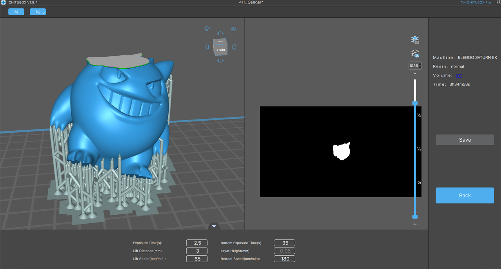
Task: Jump to the ½ mark on layer slider
Action: tap(419, 149)
